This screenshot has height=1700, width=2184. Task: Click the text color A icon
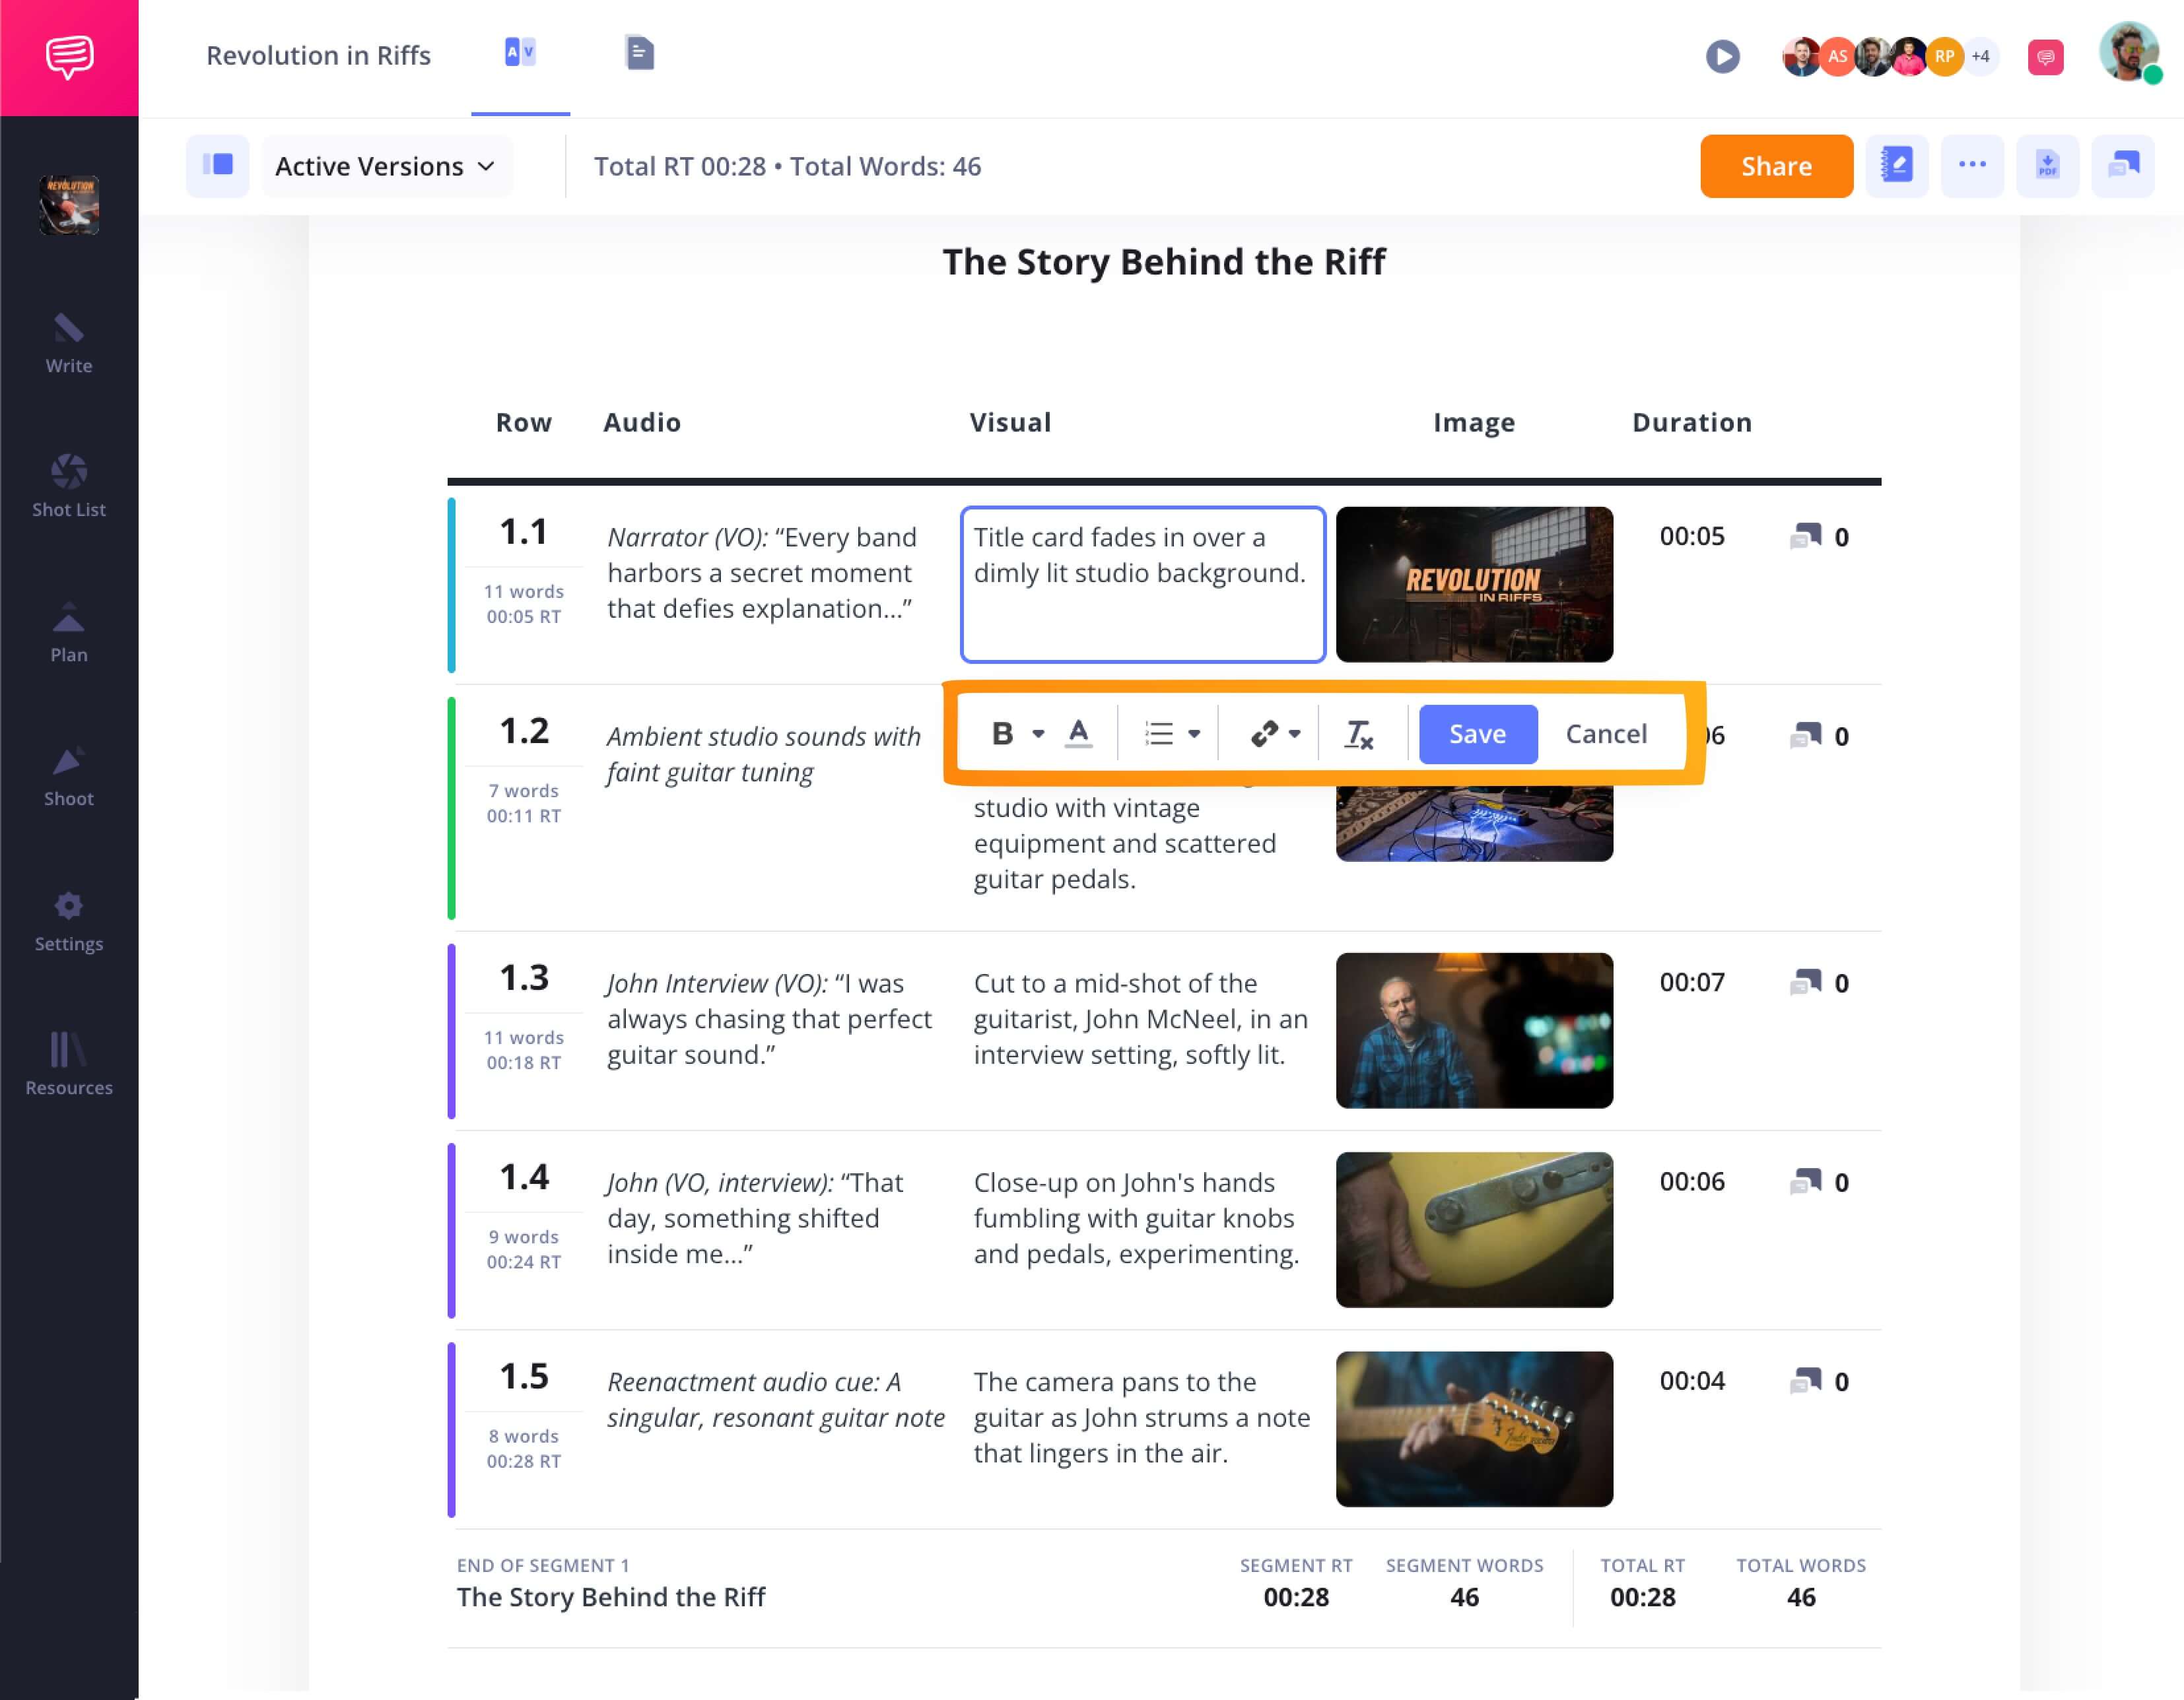coord(1078,734)
